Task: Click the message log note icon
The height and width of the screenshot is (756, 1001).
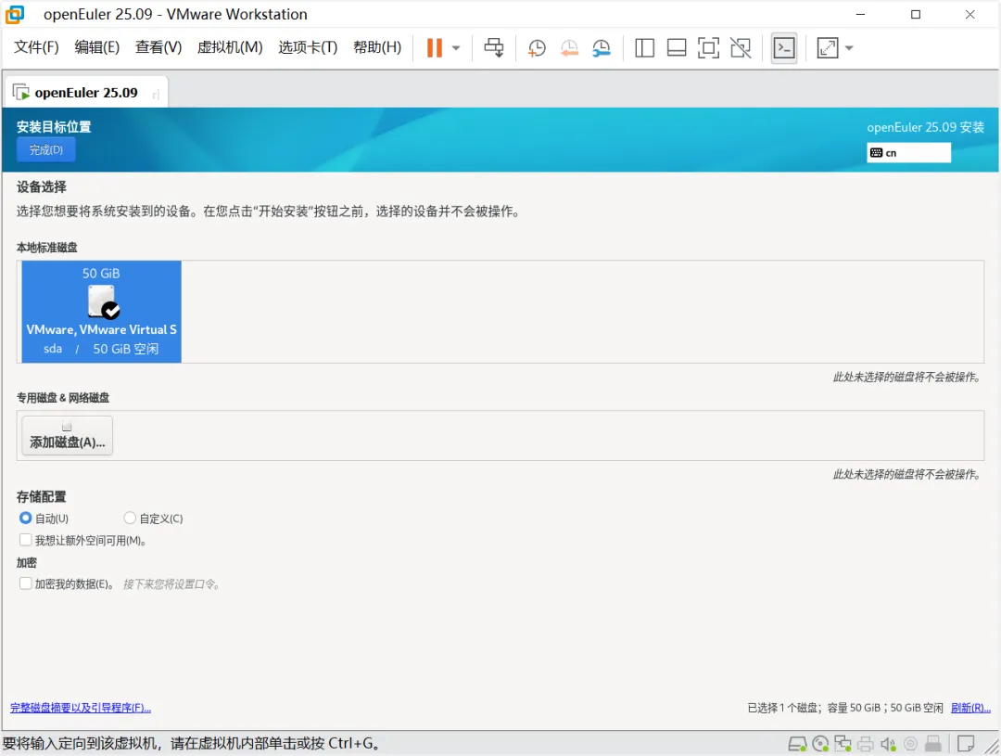Action: click(966, 744)
